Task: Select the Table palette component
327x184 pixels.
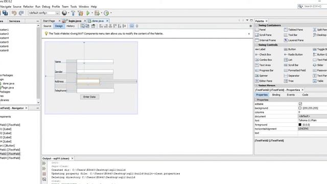Action: [318, 81]
